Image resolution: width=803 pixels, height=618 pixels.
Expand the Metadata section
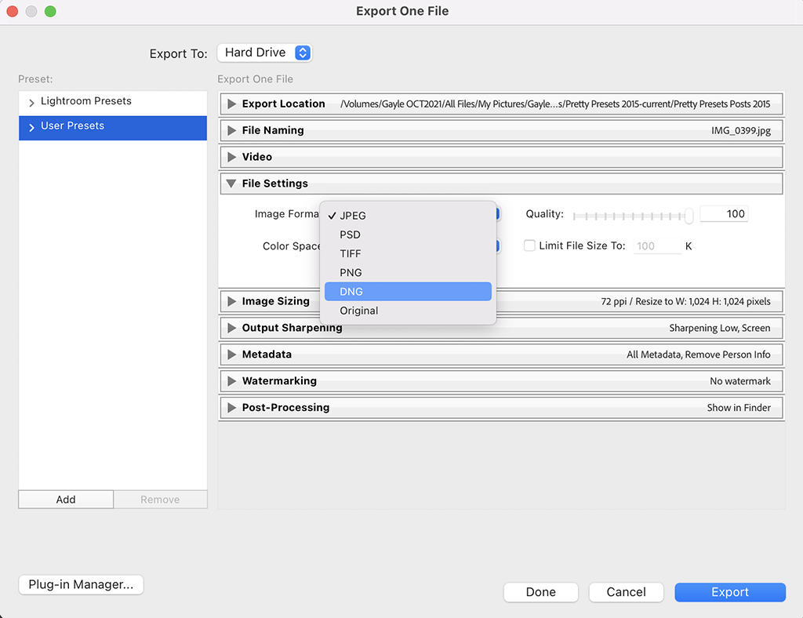tap(231, 354)
